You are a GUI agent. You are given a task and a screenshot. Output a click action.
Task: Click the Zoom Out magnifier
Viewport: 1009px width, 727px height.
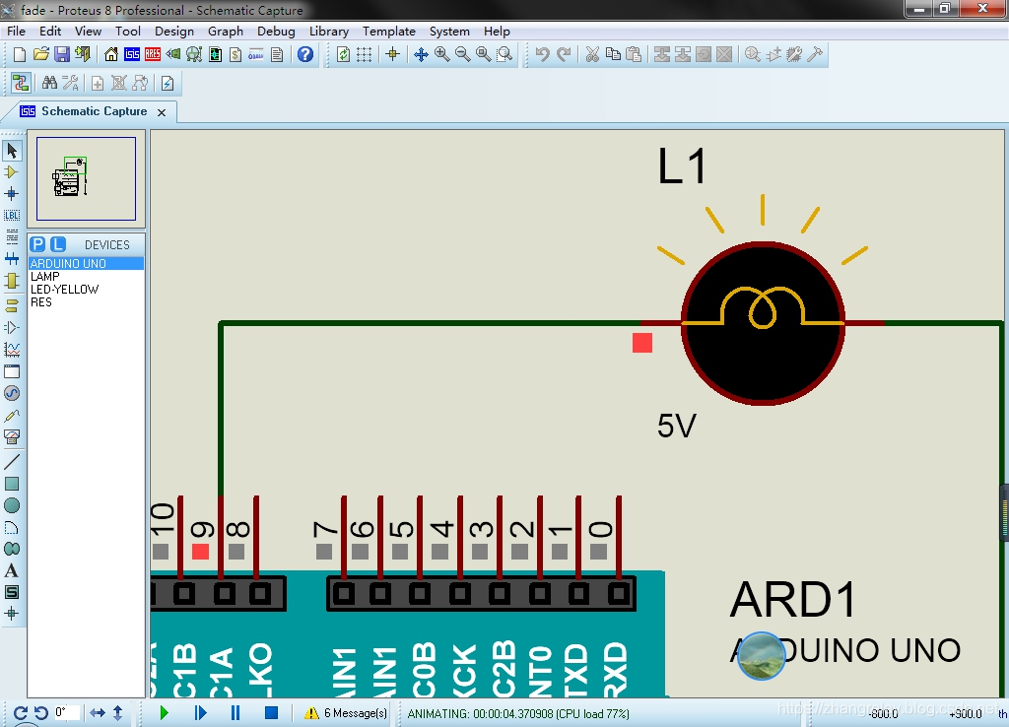pos(463,55)
